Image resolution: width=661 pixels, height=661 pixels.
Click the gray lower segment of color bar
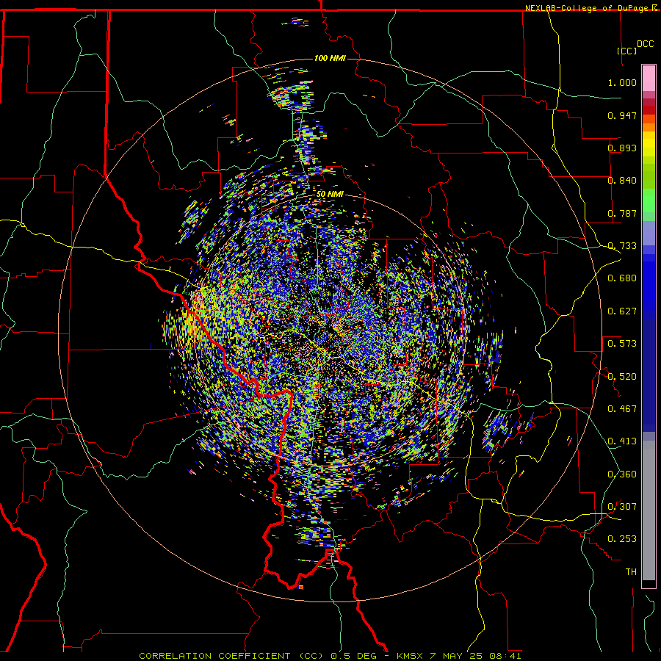tap(649, 510)
